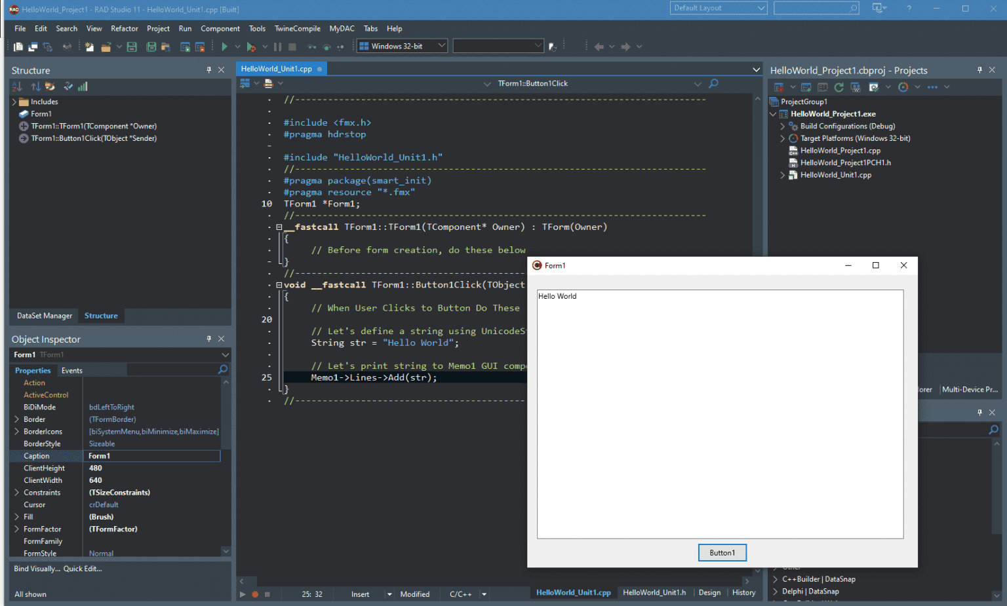This screenshot has height=606, width=1007.
Task: Expand Build Configurations (Debug) node
Action: pos(782,126)
